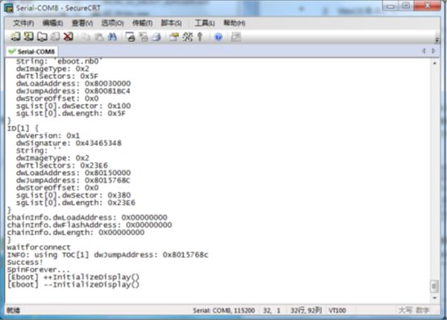This screenshot has width=447, height=320.
Task: Click the greyed-out Copy icon
Action: point(85,37)
